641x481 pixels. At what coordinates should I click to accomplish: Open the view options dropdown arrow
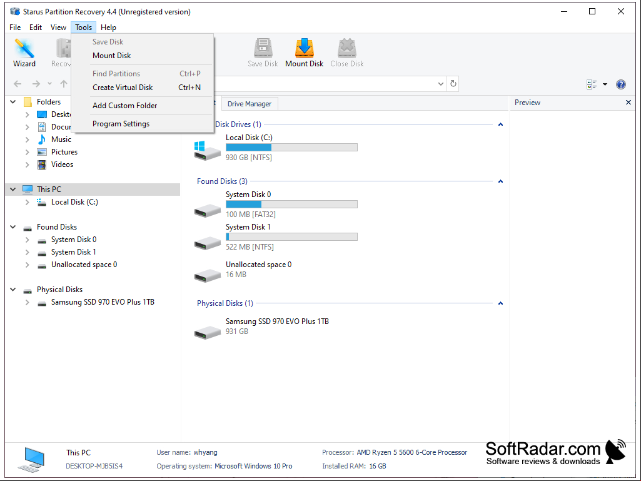(605, 84)
